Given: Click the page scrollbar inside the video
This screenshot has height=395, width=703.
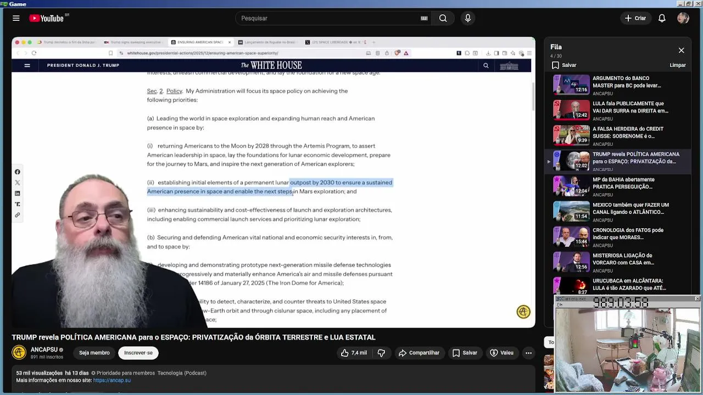Looking at the screenshot, I should [533, 96].
